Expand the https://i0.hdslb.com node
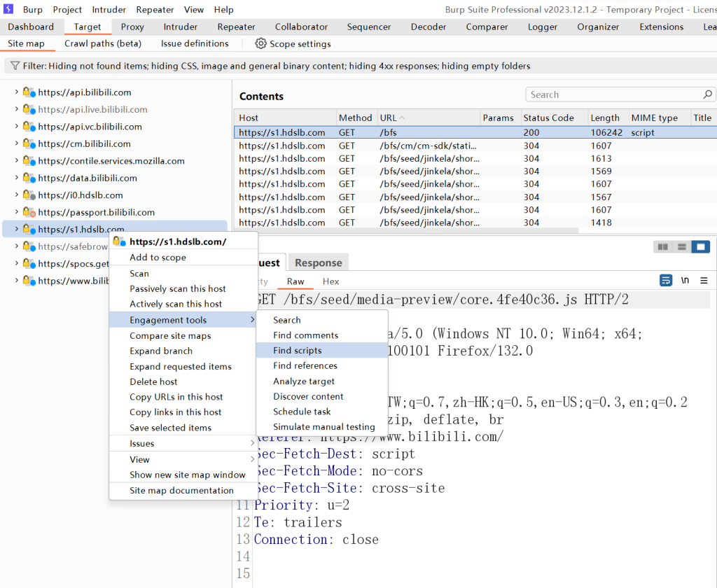717x588 pixels. 17,195
